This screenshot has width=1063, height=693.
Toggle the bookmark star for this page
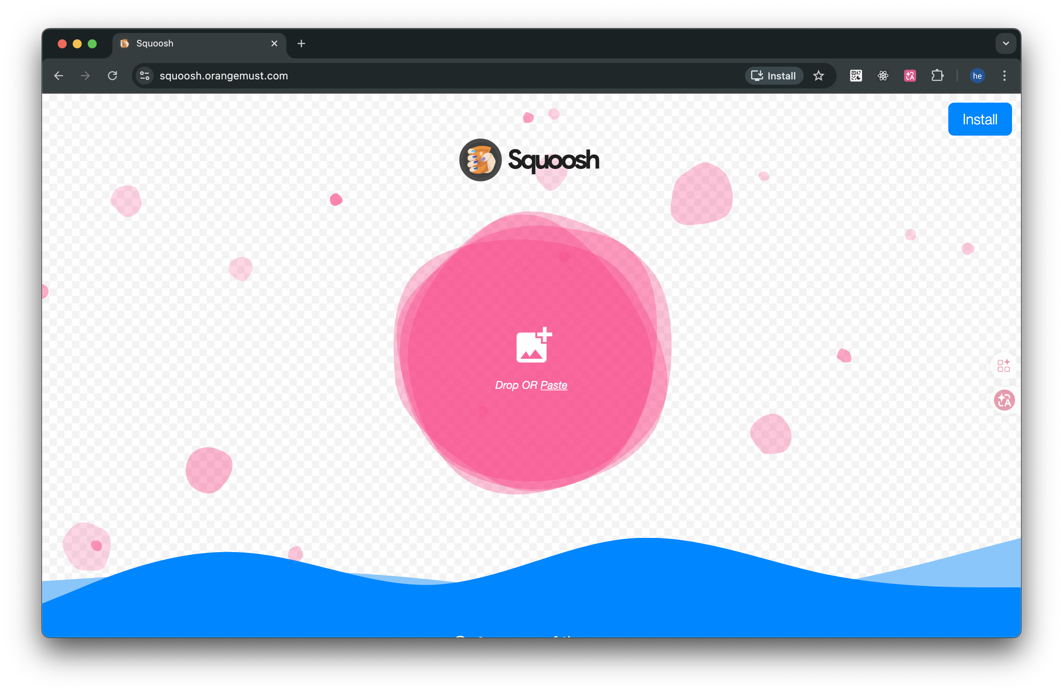(x=819, y=75)
